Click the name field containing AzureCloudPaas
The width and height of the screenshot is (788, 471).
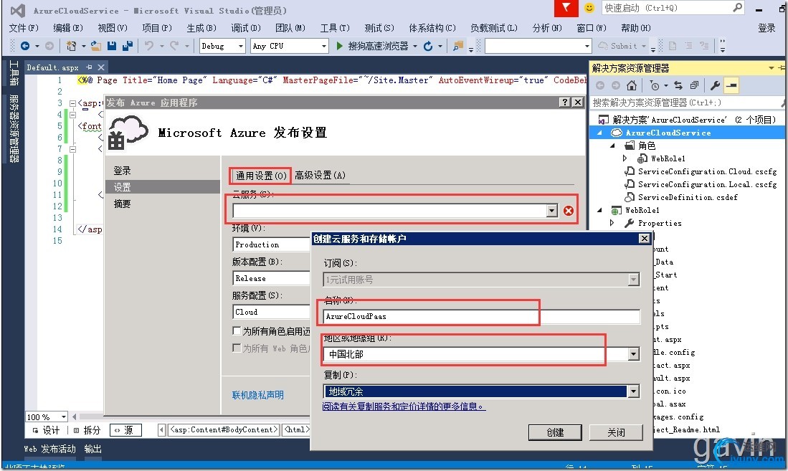click(x=481, y=316)
